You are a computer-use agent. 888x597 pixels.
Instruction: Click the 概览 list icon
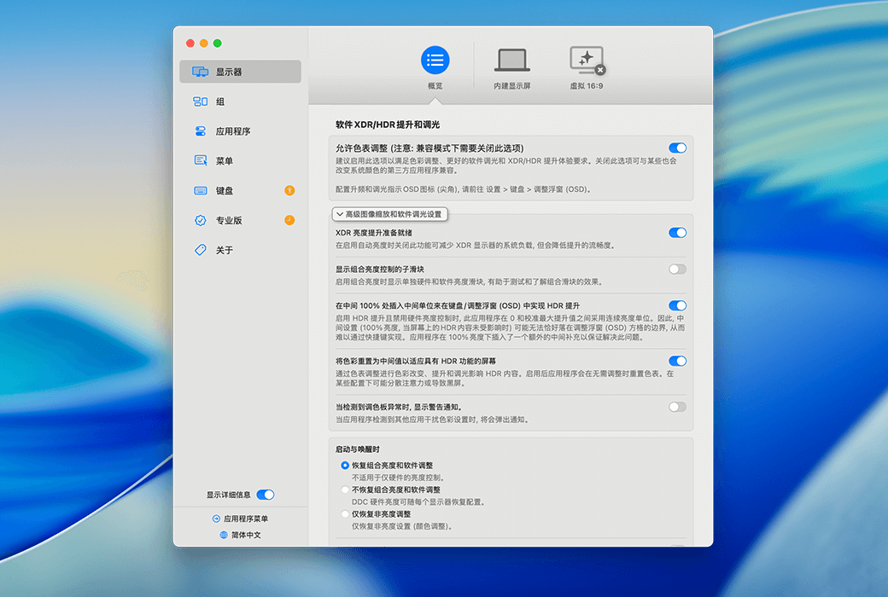(435, 61)
